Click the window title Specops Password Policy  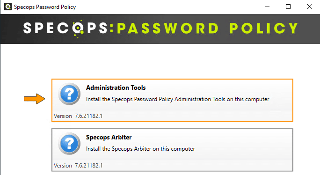45,7
